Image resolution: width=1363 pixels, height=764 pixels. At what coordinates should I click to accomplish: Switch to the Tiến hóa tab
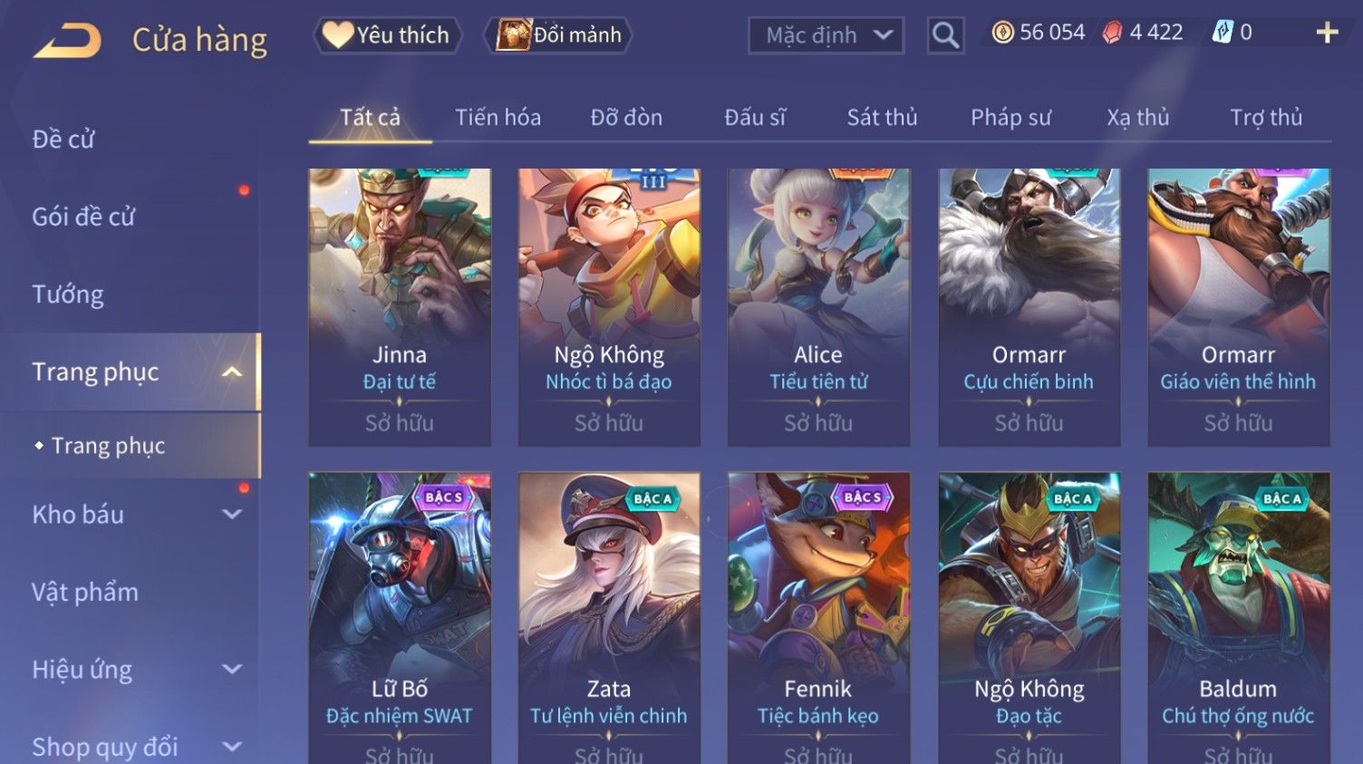click(x=498, y=118)
